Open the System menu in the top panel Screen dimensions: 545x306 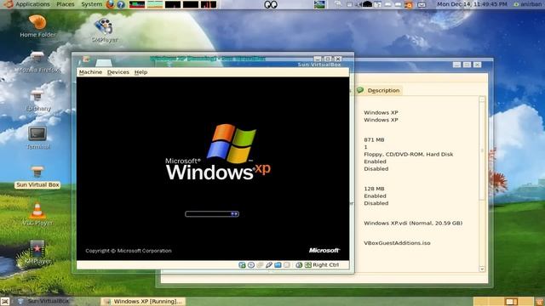(92, 4)
